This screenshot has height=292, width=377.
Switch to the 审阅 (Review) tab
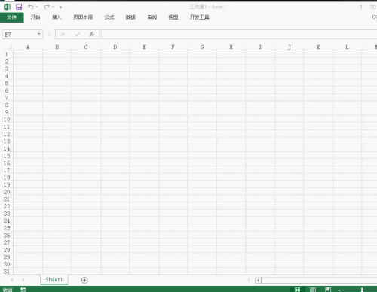click(x=152, y=17)
